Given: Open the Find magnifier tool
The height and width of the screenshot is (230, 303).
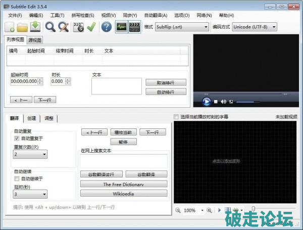Looking at the screenshot, I should (x=50, y=27).
